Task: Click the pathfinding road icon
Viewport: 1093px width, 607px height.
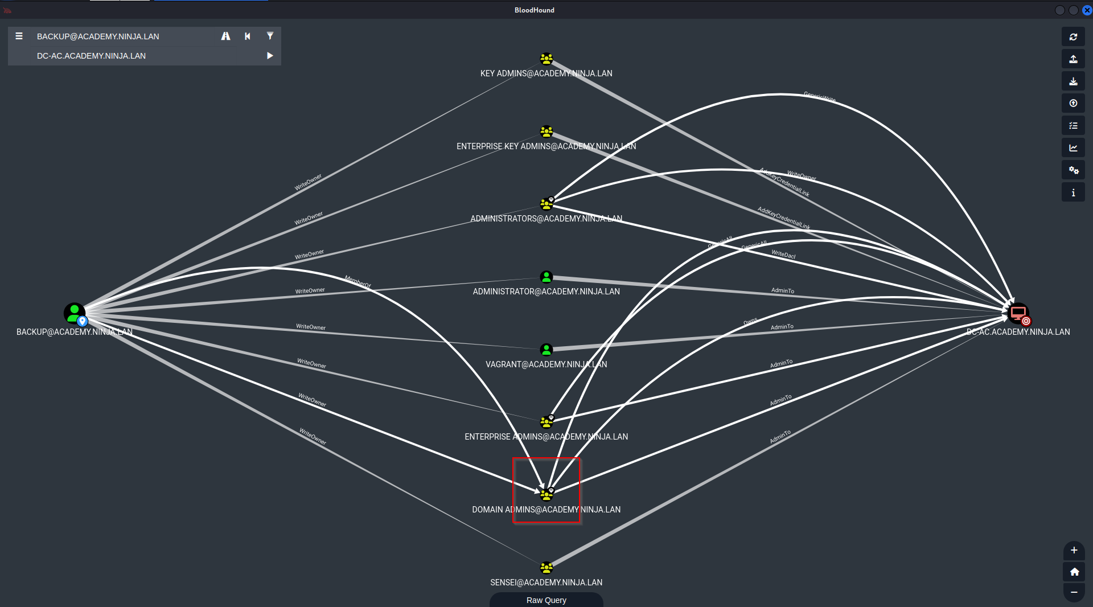Action: pos(225,36)
